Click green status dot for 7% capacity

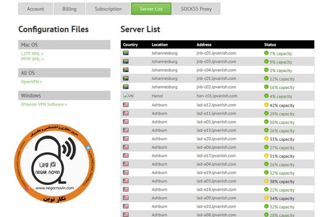[266, 53]
